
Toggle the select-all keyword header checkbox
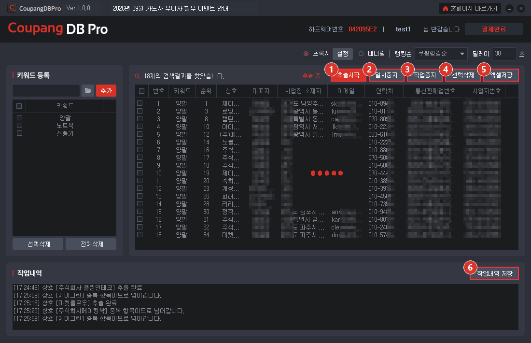19,106
